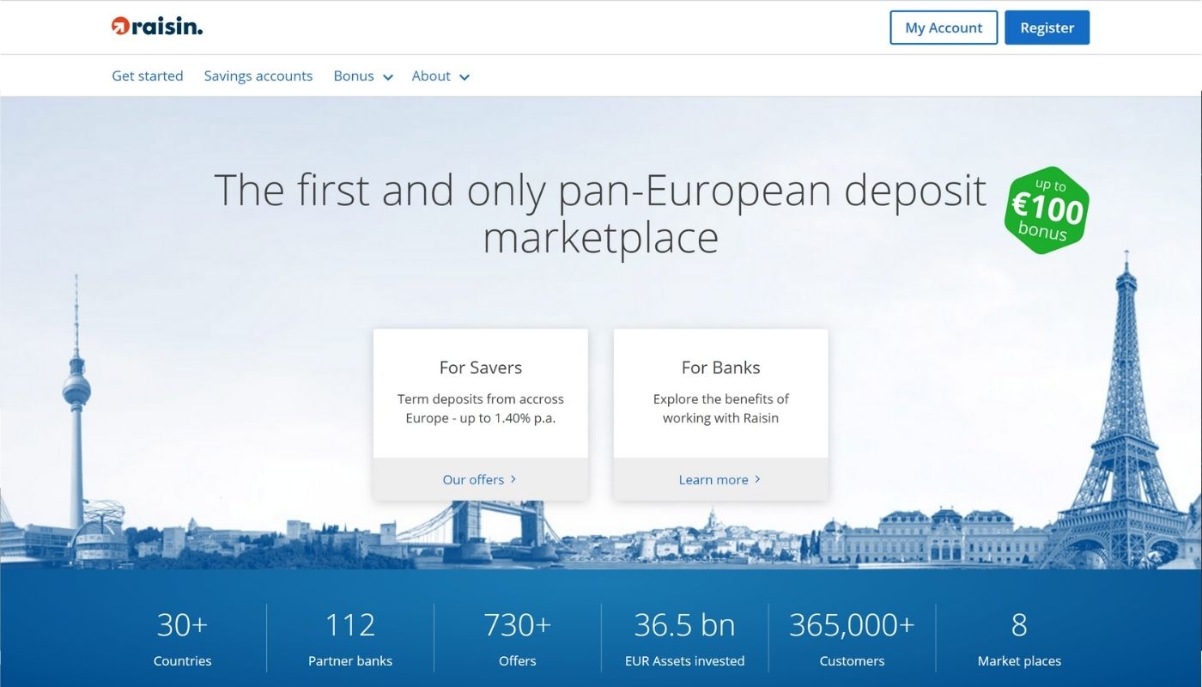
Task: Click the 365,000+ Customers statistic
Action: coord(853,638)
